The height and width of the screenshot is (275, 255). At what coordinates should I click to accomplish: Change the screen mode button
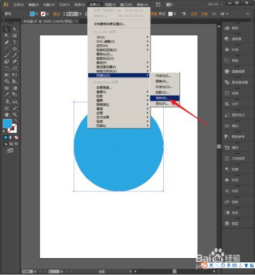tap(10, 151)
